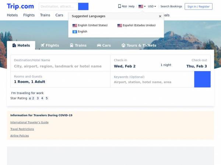Image resolution: width=221 pixels, height=165 pixels.
Task: Select the Hotels search tab
Action: [x=21, y=45]
